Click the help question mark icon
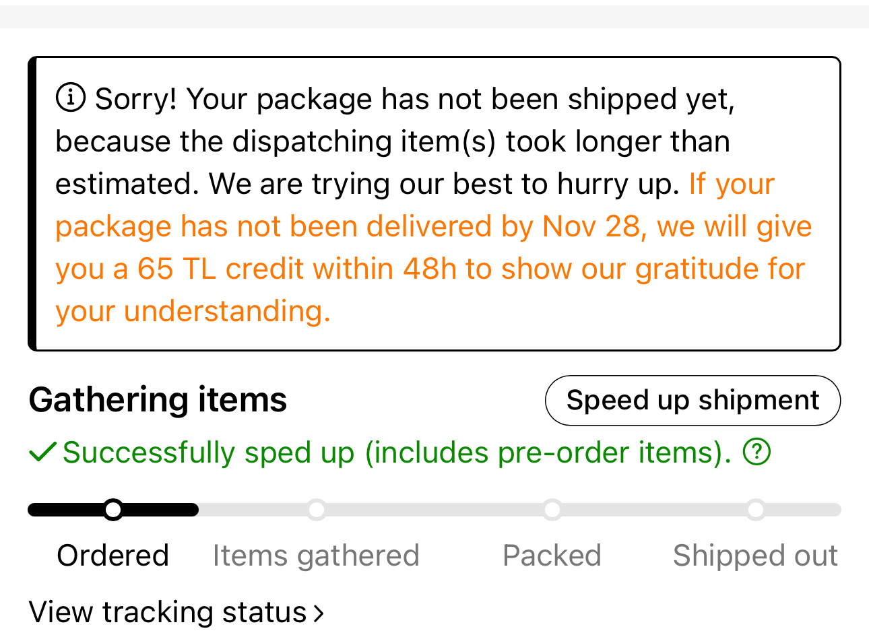Image resolution: width=869 pixels, height=635 pixels. tap(757, 452)
